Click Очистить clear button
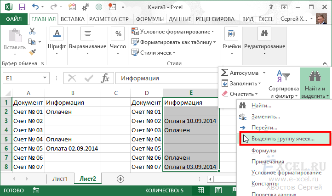The image size is (332, 196). [x=240, y=94]
